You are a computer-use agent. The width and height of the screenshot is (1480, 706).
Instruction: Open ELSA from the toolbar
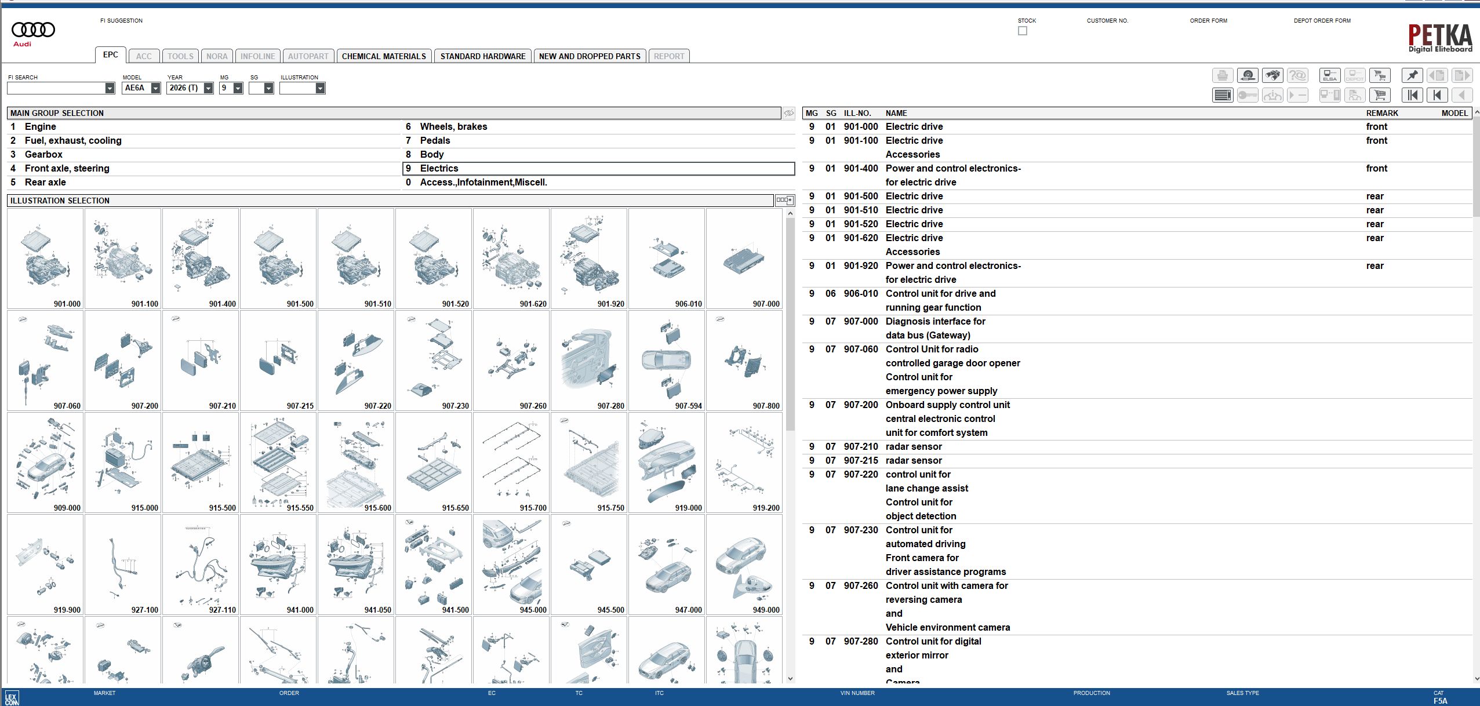coord(1330,75)
